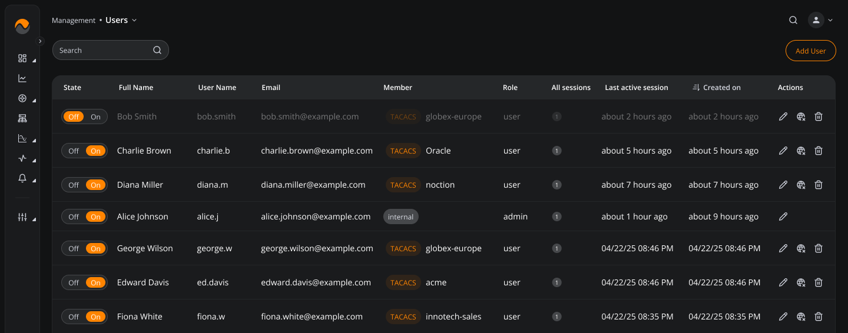Open the line chart icon in the sidebar
Viewport: 848px width, 333px height.
point(22,78)
